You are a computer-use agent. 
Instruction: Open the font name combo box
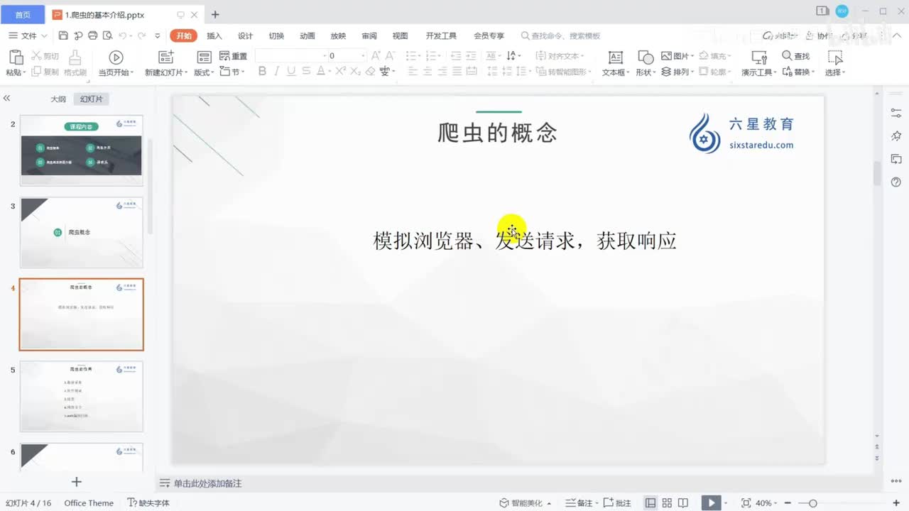point(290,55)
